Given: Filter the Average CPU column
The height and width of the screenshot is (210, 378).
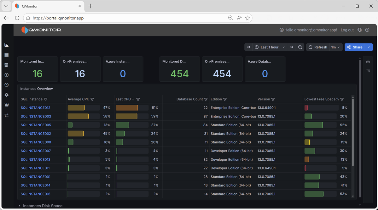Looking at the screenshot, I should coord(92,99).
